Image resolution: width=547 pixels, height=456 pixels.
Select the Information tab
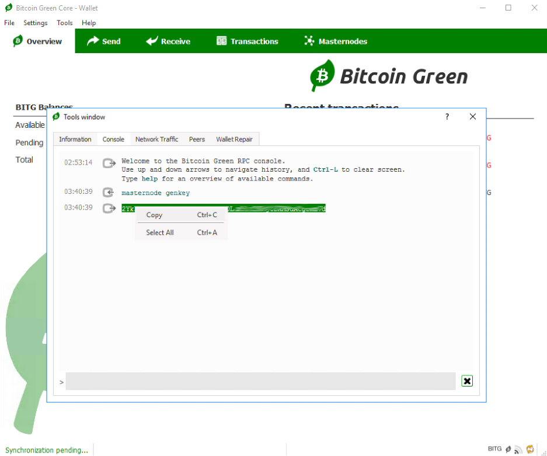(75, 139)
